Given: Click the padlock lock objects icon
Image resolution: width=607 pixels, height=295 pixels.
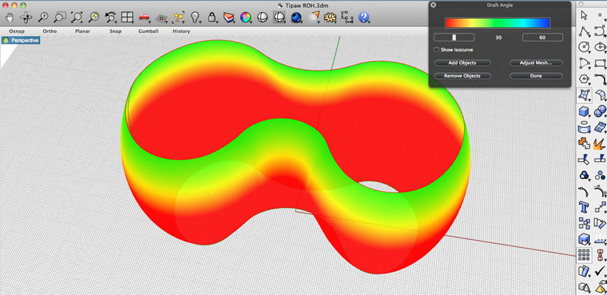Looking at the screenshot, I should click(x=212, y=17).
